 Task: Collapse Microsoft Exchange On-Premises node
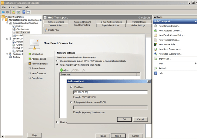tap(3, 20)
